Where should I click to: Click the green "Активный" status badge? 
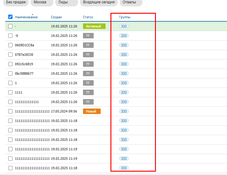click(x=94, y=26)
